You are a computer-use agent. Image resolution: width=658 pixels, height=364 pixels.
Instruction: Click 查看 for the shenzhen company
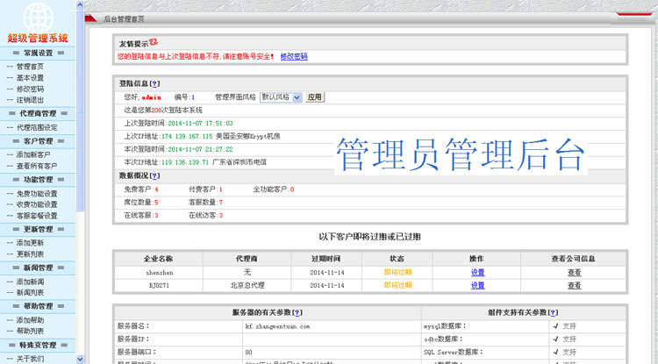click(574, 273)
